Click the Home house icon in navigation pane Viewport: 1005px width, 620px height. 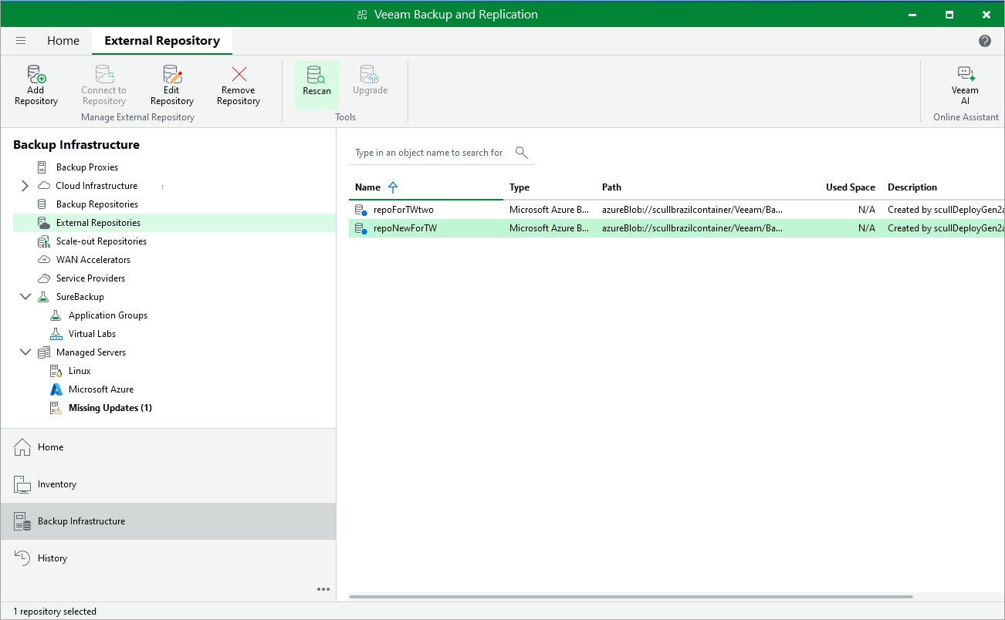[22, 447]
